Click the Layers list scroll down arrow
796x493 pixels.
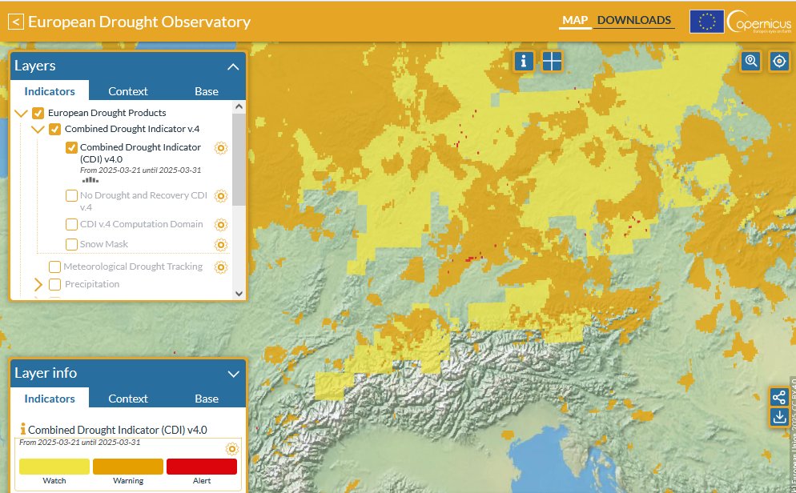coord(239,294)
